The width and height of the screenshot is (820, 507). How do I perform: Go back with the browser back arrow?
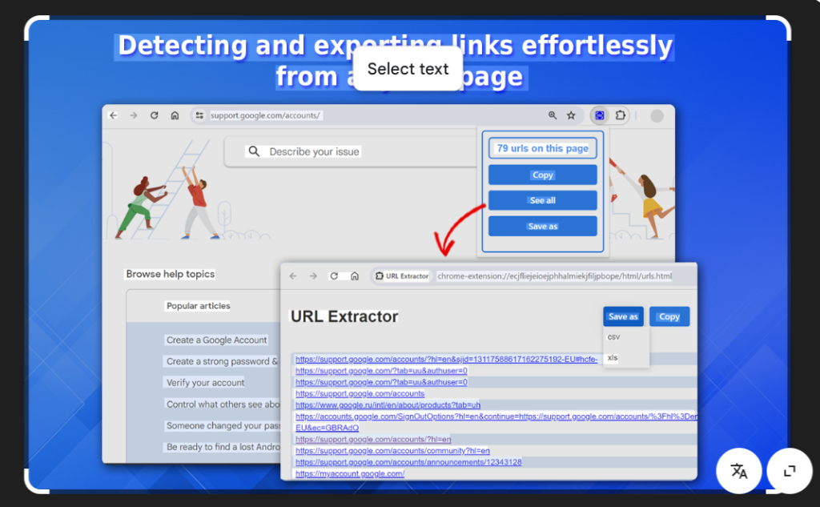tap(112, 115)
